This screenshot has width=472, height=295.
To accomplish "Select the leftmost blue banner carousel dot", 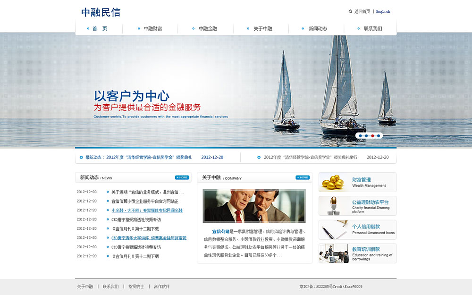I will click(x=361, y=136).
